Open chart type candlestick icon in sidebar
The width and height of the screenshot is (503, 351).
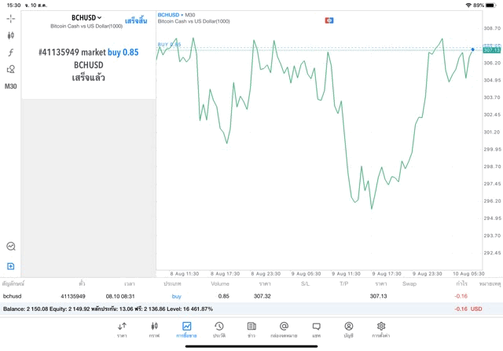click(x=11, y=35)
